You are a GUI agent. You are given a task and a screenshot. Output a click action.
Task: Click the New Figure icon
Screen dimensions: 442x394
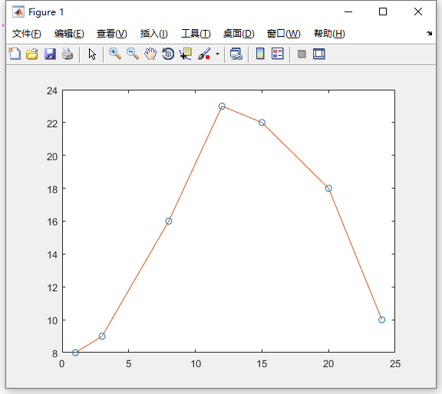(15, 54)
